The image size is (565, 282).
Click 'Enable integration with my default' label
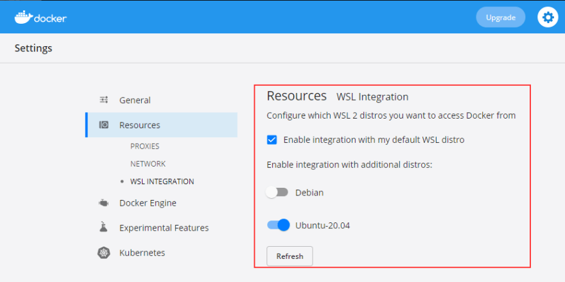point(374,140)
